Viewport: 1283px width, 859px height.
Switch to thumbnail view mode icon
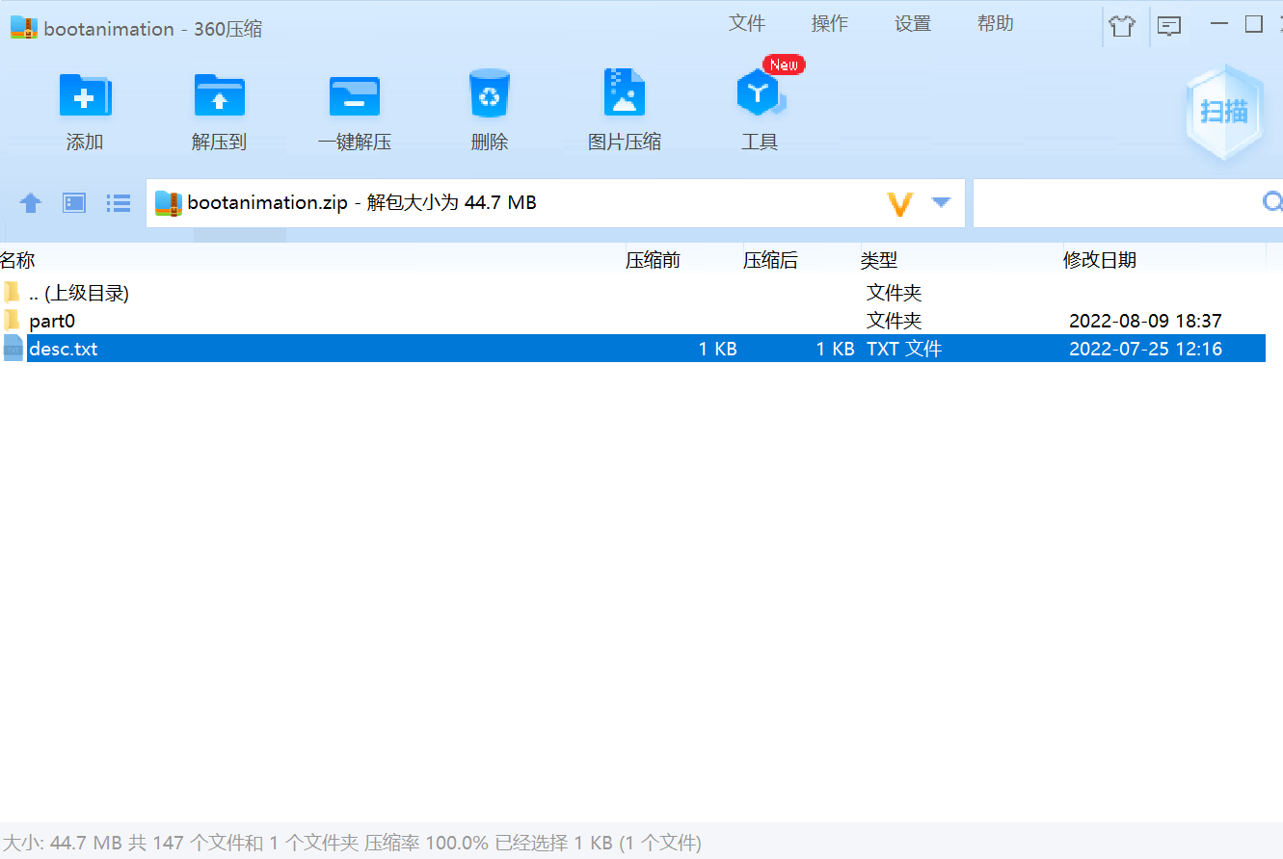coord(74,203)
